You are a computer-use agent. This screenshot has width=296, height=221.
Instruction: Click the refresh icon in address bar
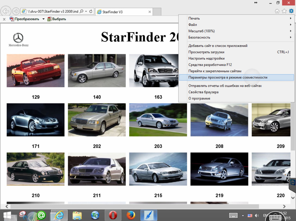pyautogui.click(x=91, y=12)
